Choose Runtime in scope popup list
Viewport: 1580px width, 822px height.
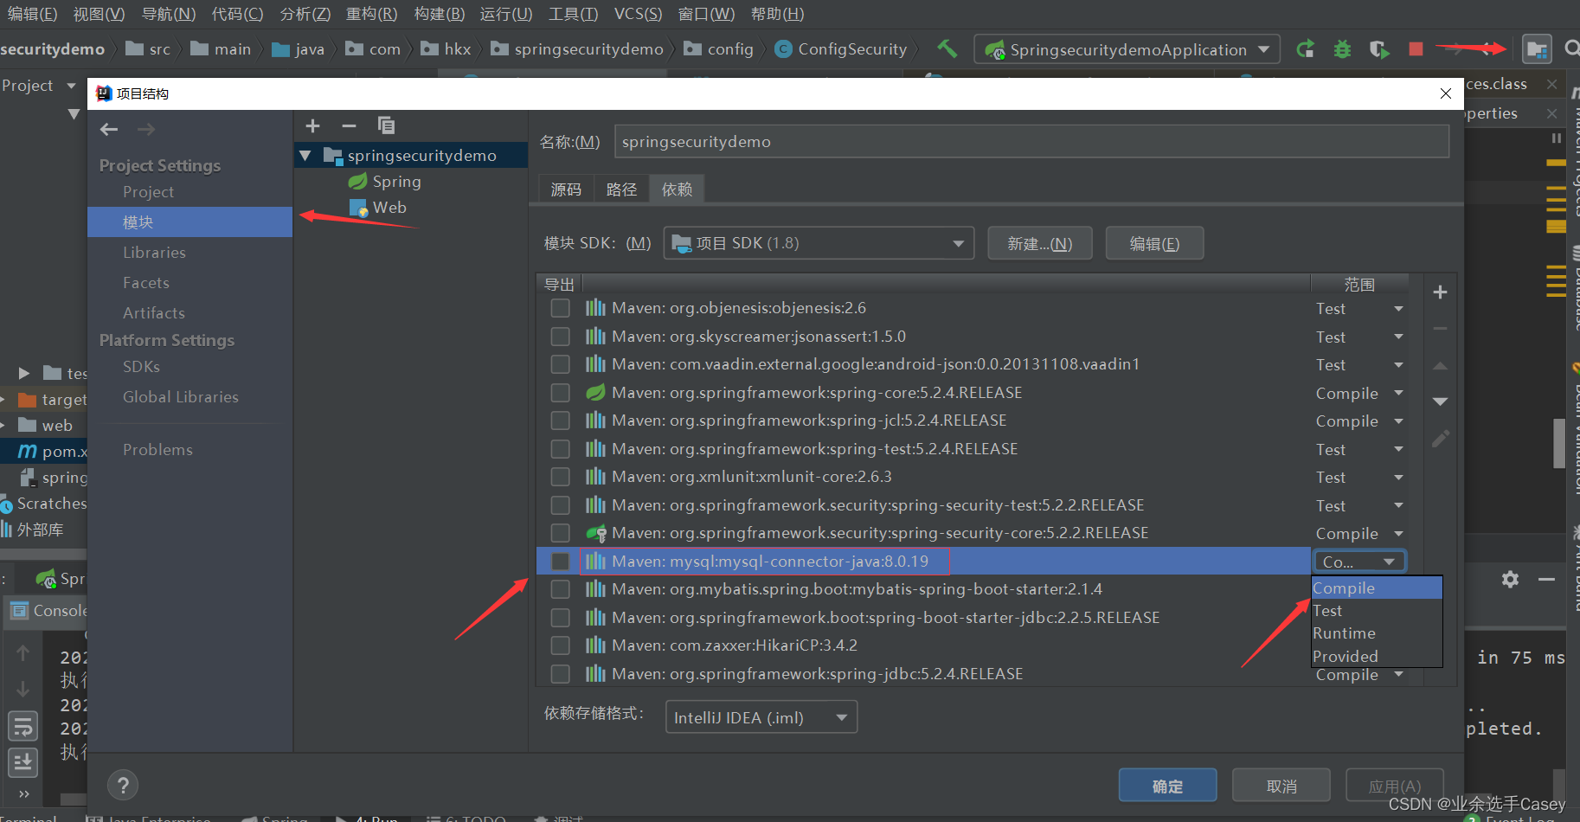(1377, 633)
